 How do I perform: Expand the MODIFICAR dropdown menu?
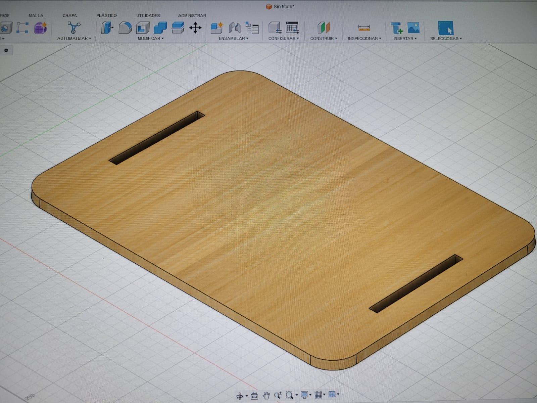coord(151,38)
